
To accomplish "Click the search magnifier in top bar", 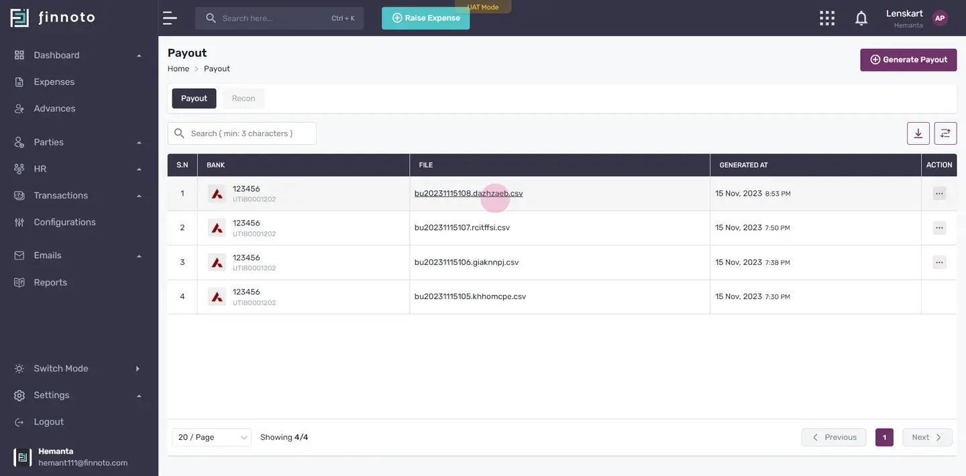I will pos(211,18).
